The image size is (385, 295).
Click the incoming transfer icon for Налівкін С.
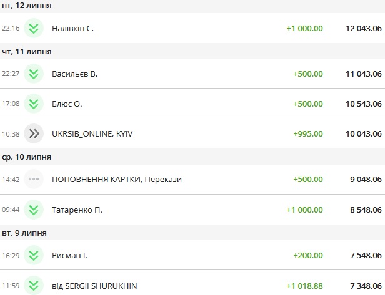pos(34,29)
